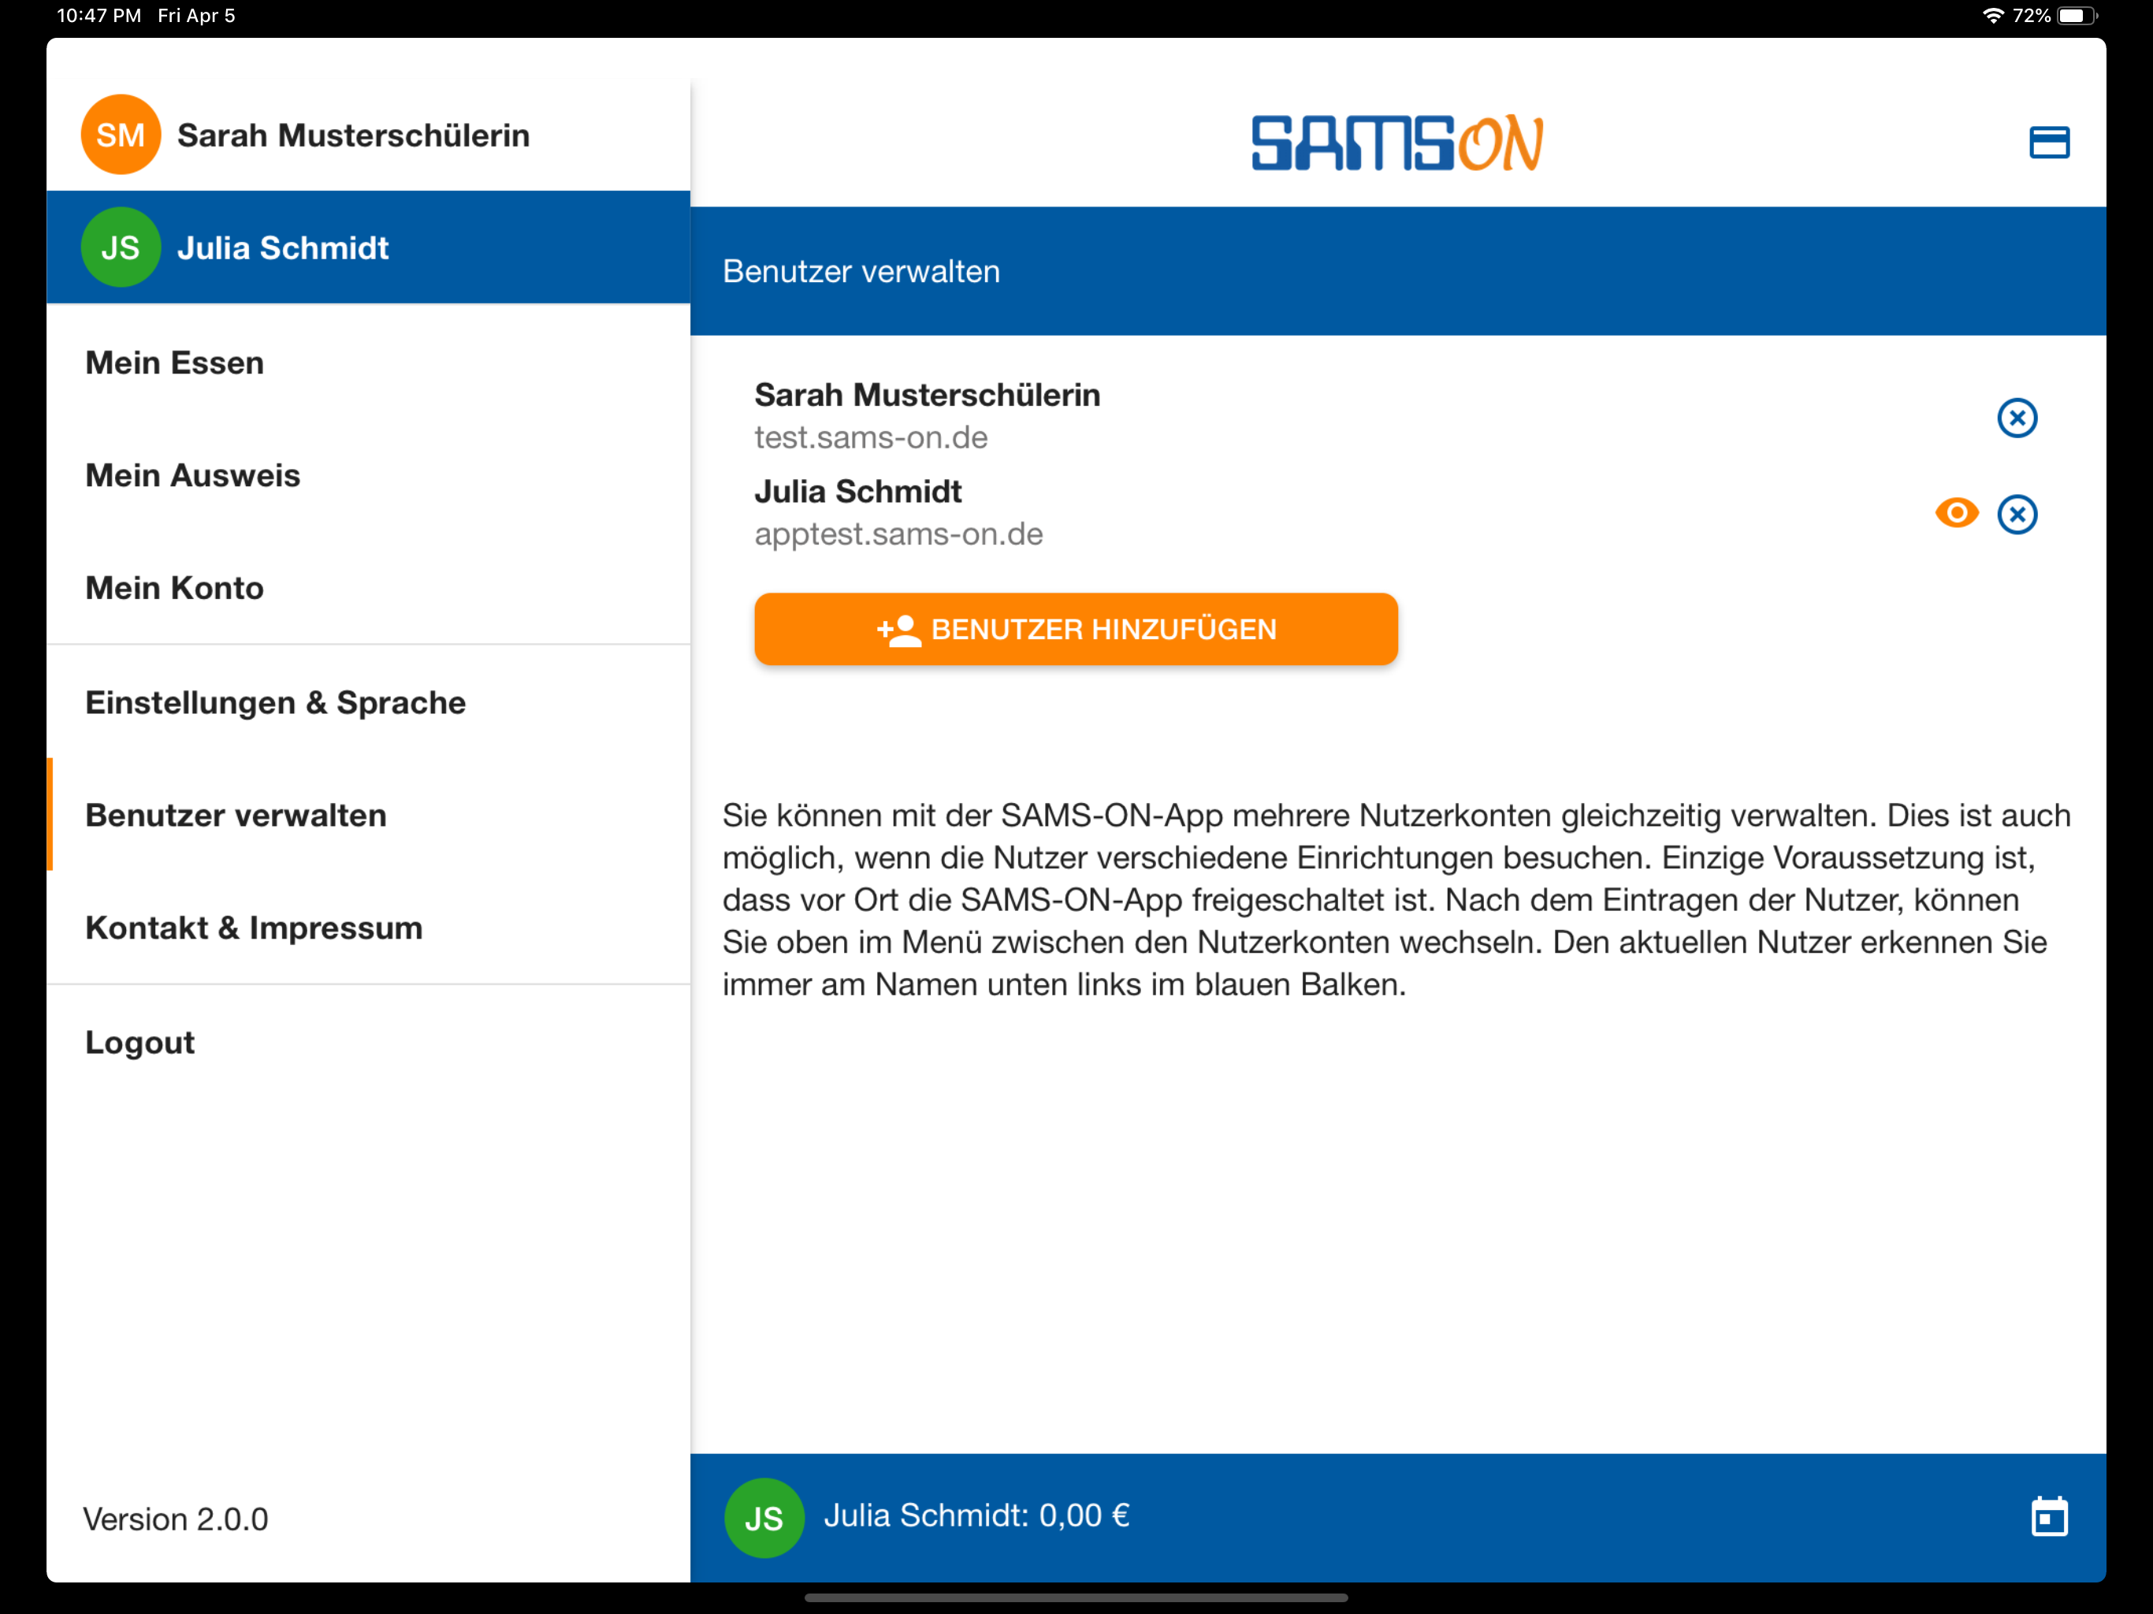Switch to user Sarah Musterschülerin in sidebar
Image resolution: width=2153 pixels, height=1614 pixels.
[353, 136]
